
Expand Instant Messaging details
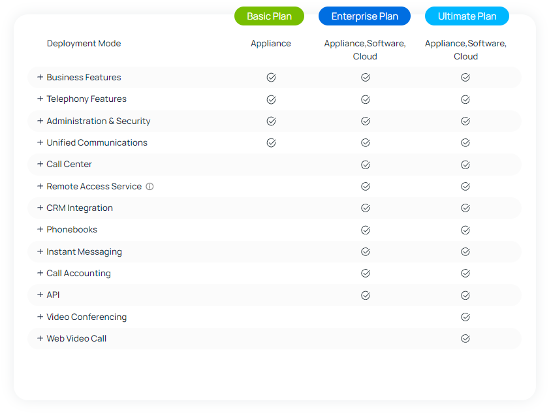pos(40,251)
